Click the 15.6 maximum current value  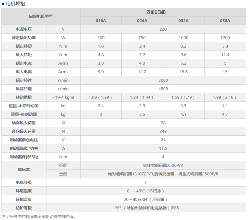click(x=183, y=72)
